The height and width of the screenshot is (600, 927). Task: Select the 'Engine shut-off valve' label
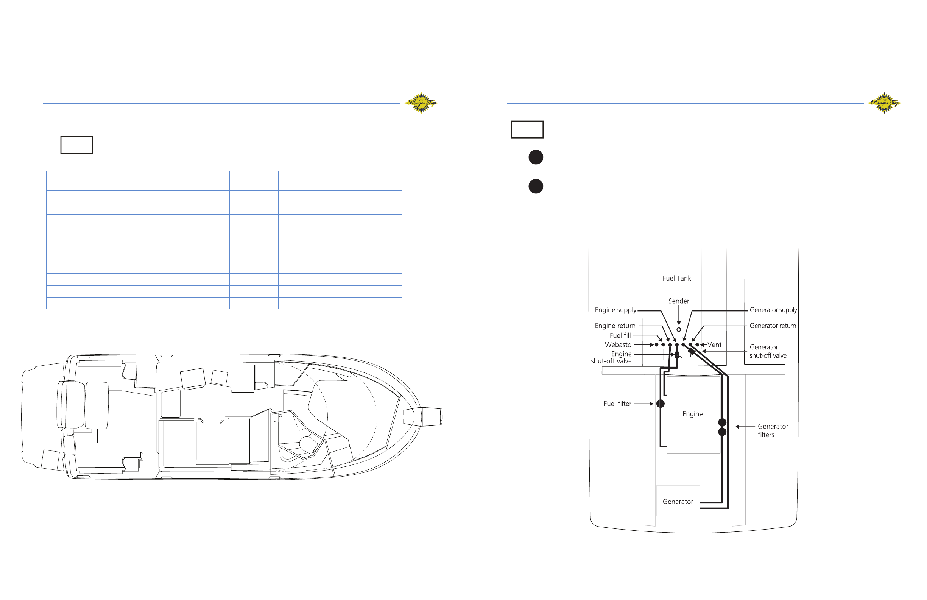611,357
